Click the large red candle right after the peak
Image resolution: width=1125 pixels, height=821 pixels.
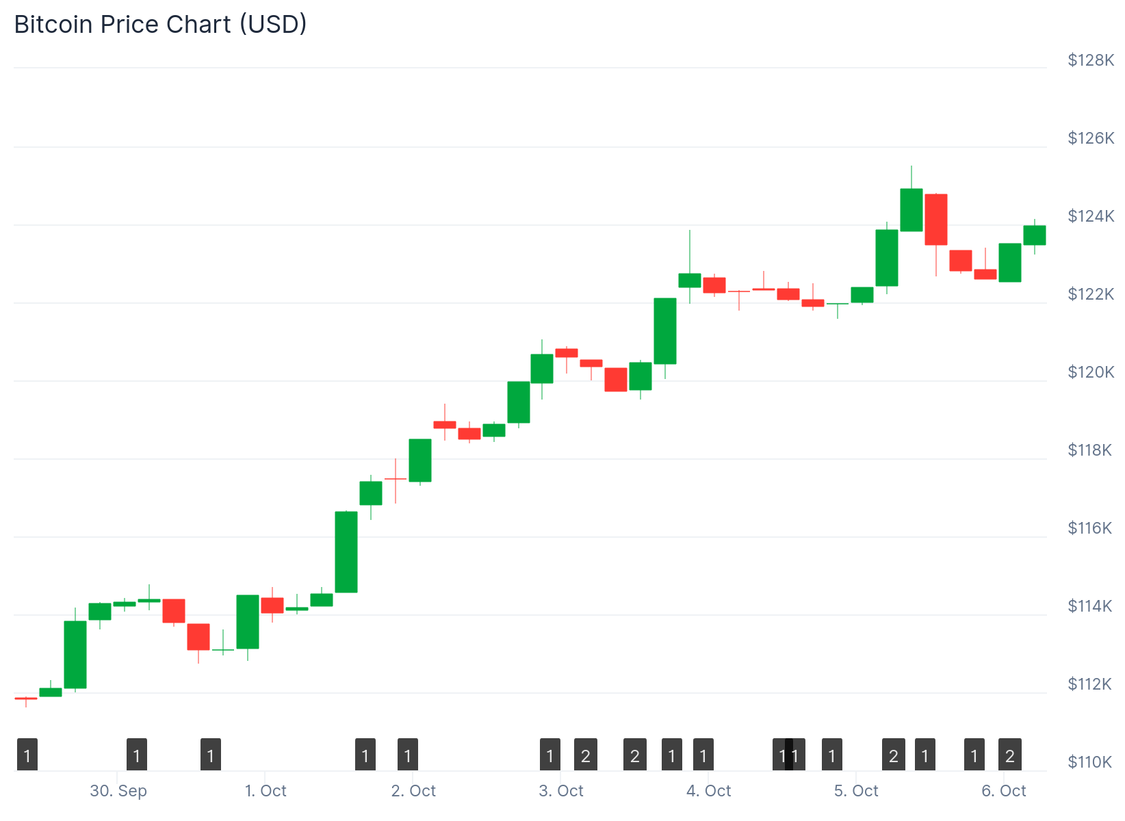(x=936, y=219)
